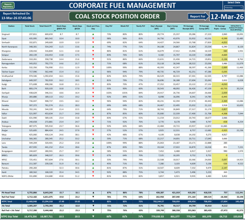Click the NTPC Total row label
Viewport: 245px width, 220px height.
click(x=7, y=202)
